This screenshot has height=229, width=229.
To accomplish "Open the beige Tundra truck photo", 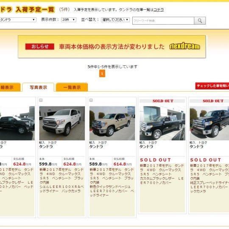I will tap(112, 123).
